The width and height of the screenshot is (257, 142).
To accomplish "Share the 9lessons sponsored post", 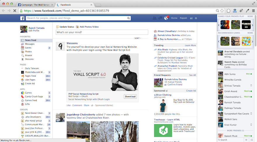I will pos(86,105).
